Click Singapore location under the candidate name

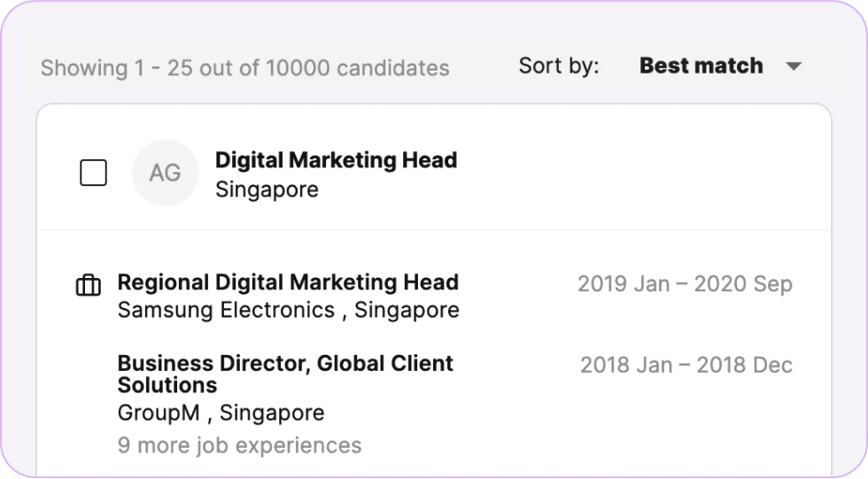(267, 189)
